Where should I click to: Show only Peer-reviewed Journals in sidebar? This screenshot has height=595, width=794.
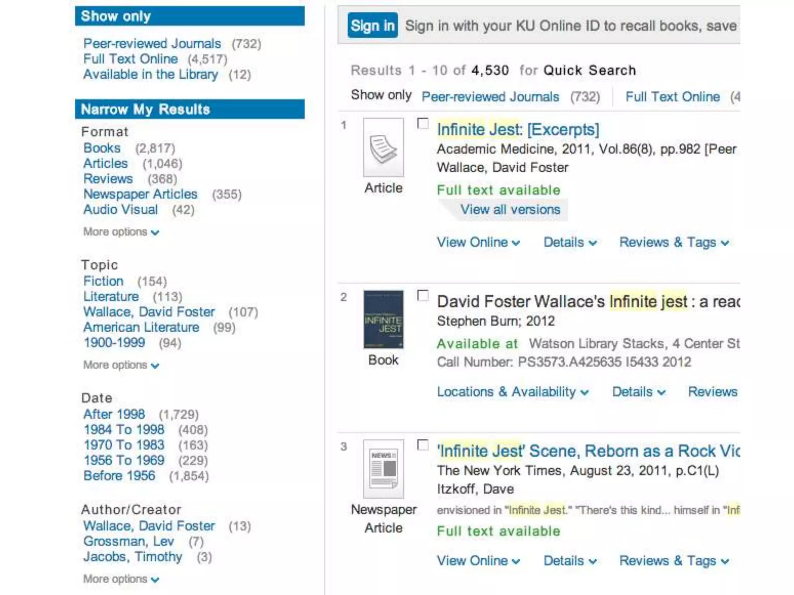coord(152,43)
